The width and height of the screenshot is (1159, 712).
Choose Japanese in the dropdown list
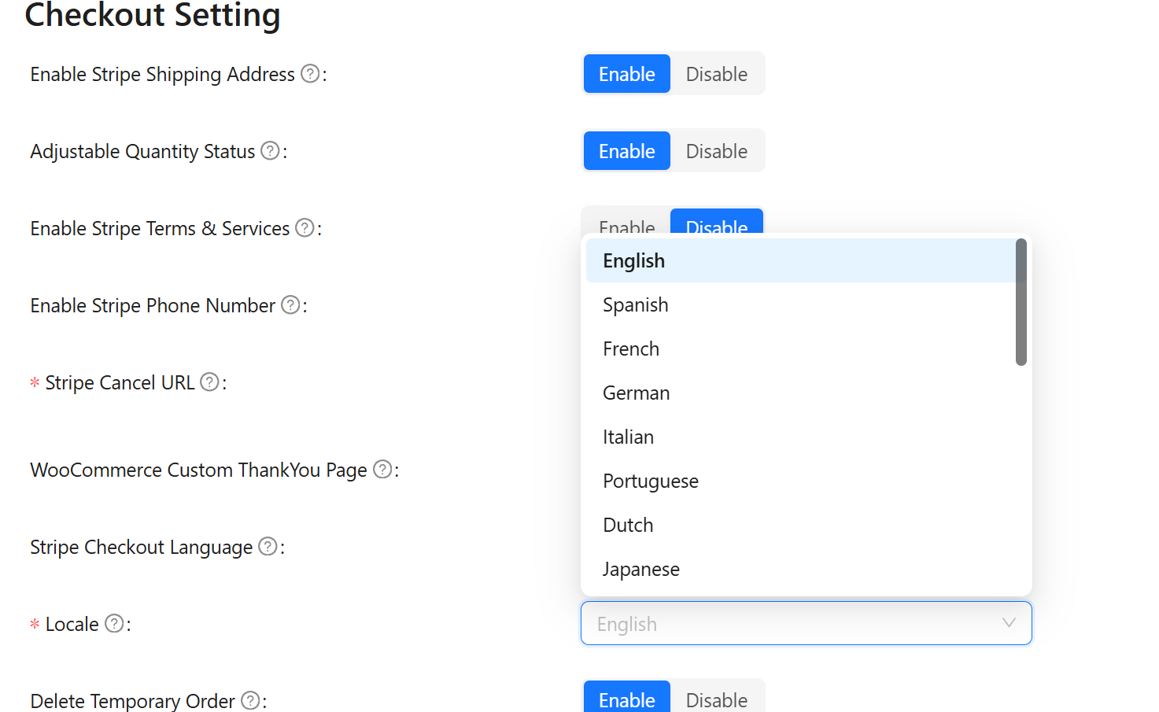[641, 570]
